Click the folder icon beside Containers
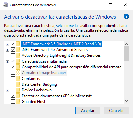 click(18, 79)
